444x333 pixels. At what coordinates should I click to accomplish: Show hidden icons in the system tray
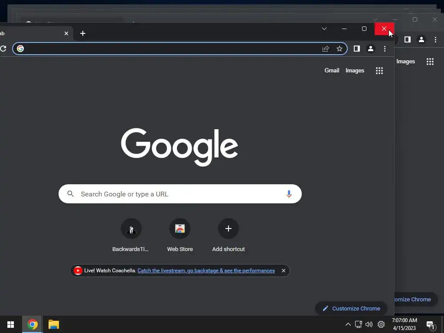tap(348, 324)
